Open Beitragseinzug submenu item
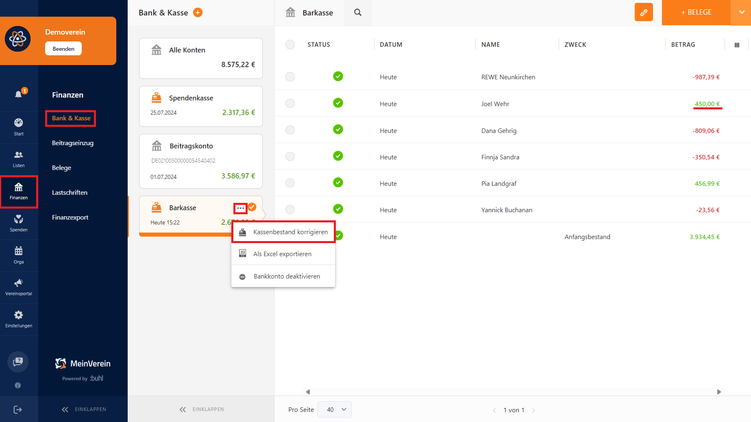The height and width of the screenshot is (422, 751). (73, 143)
